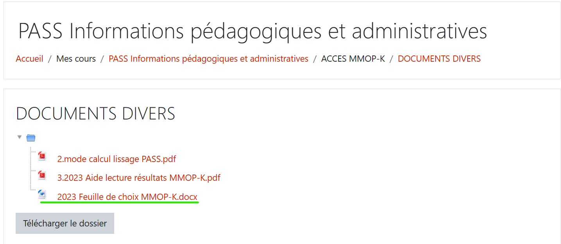The image size is (561, 244).
Task: Collapse the folder tree with the gray triangle
Action: pos(20,137)
